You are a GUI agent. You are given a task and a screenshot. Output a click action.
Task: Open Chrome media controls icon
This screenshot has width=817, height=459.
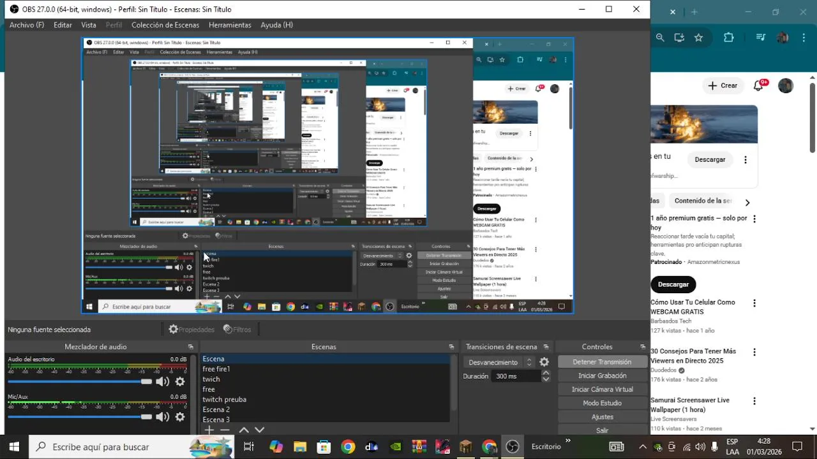pos(760,38)
